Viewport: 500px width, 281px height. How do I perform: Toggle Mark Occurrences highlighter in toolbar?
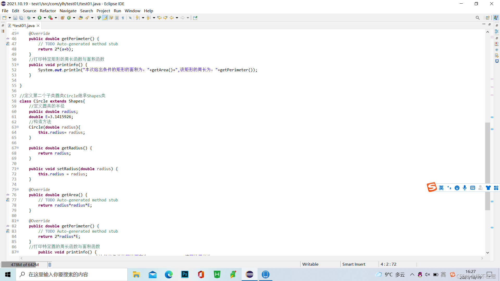click(x=105, y=18)
